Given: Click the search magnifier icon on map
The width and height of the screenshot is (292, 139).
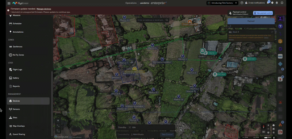Looking at the screenshot, I should tap(167, 20).
